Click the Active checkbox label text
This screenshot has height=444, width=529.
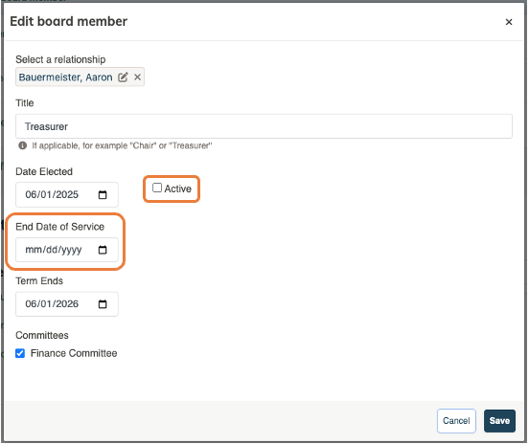pyautogui.click(x=178, y=189)
